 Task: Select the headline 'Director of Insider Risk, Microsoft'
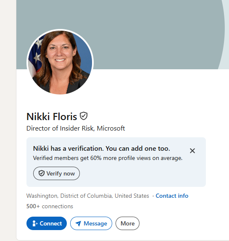coord(76,128)
